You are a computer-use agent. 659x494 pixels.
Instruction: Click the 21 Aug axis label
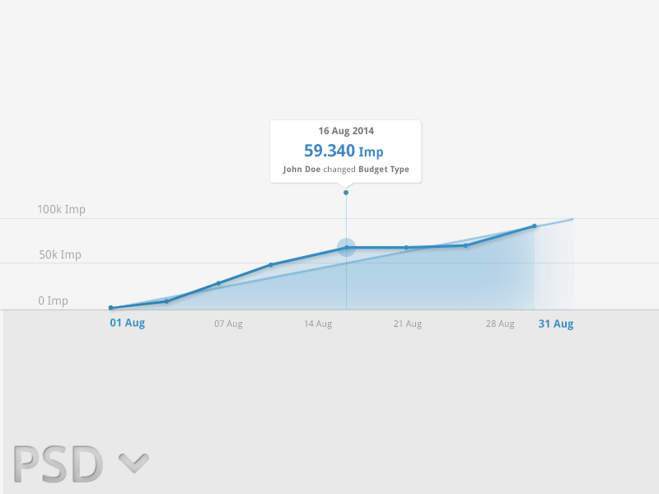tap(408, 324)
